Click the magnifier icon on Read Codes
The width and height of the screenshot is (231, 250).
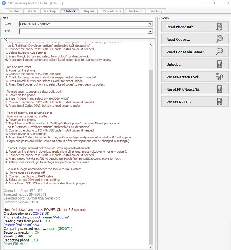click(219, 39)
